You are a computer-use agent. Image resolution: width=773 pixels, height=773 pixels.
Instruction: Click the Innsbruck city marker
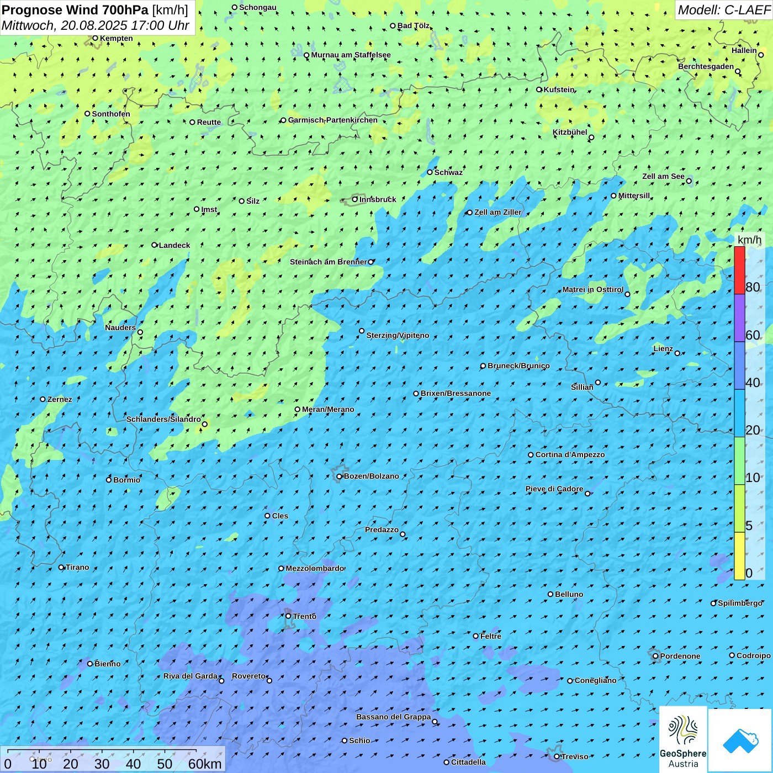pos(355,199)
